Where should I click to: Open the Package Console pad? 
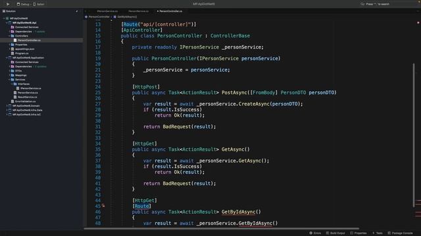click(x=401, y=233)
